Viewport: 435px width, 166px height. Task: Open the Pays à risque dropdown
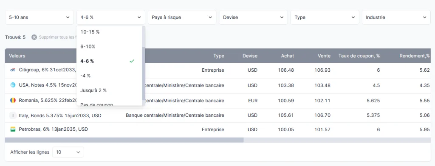coord(182,17)
